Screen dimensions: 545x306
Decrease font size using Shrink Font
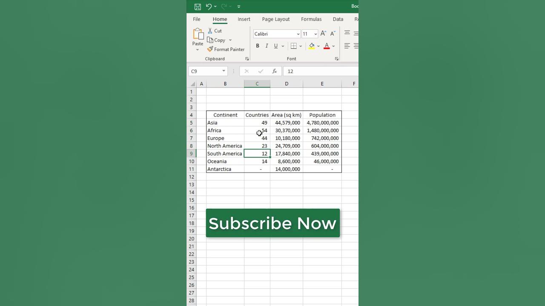[332, 33]
